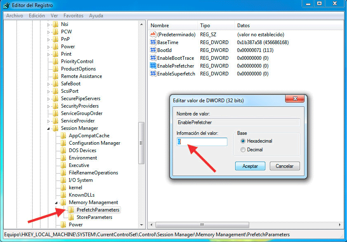Click the BootId DWORD value icon
This screenshot has width=347, height=242.
coord(153,50)
